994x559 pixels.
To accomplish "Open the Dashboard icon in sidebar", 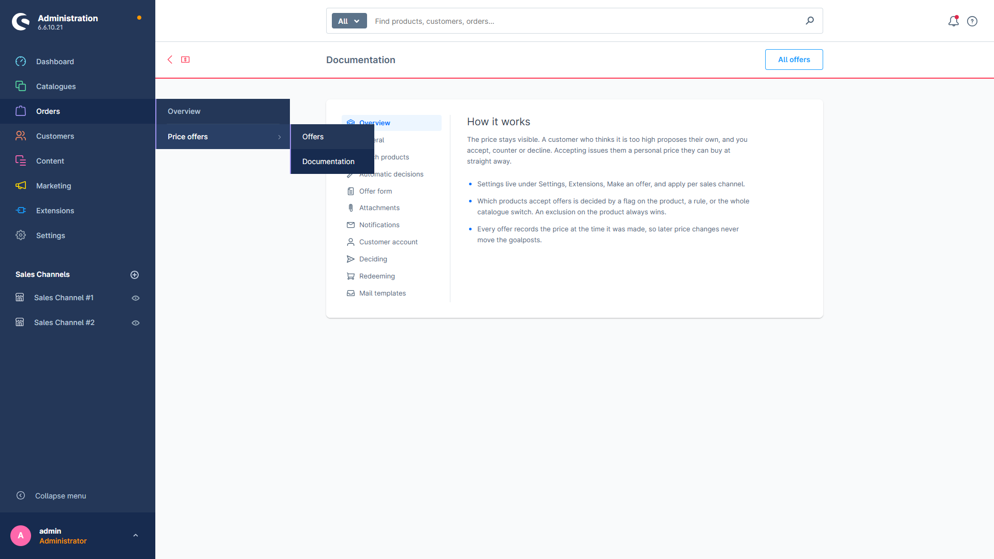I will (x=21, y=62).
